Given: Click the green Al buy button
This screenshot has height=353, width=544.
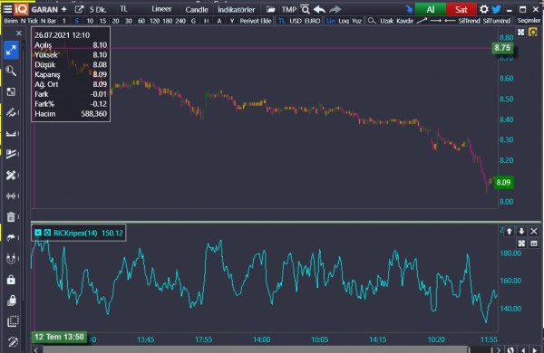Looking at the screenshot, I should coord(430,9).
